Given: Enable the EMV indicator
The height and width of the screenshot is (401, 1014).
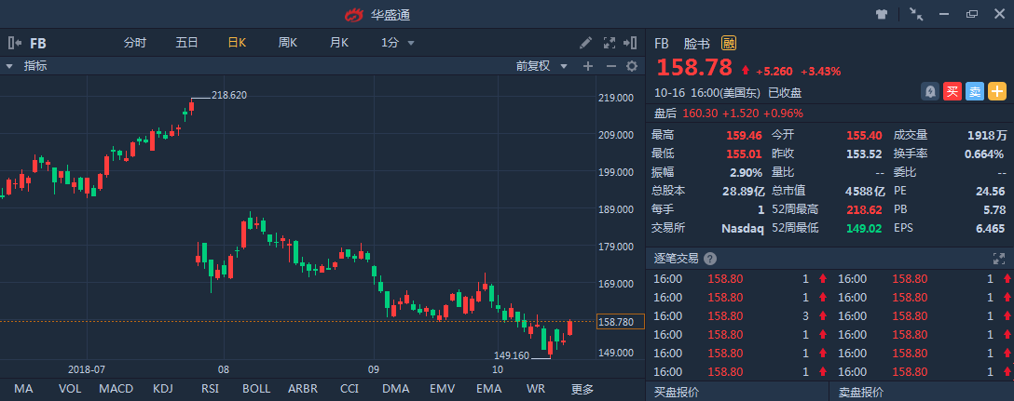Looking at the screenshot, I should tap(443, 389).
